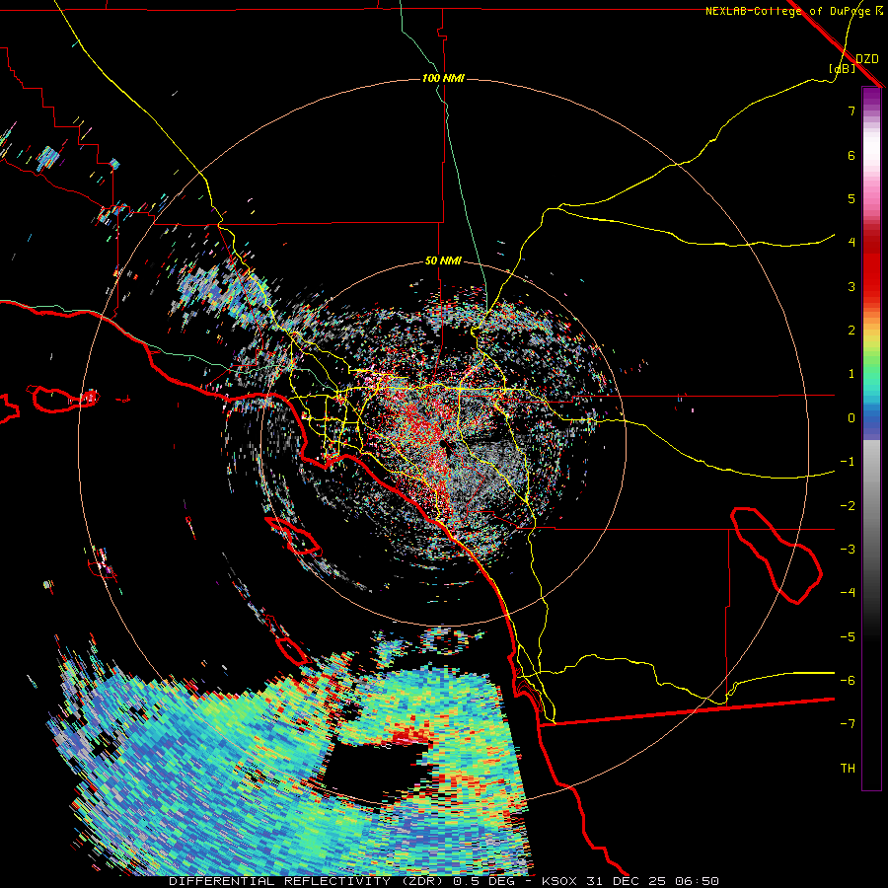Click the red-outlined region east of the radar

tap(777, 555)
